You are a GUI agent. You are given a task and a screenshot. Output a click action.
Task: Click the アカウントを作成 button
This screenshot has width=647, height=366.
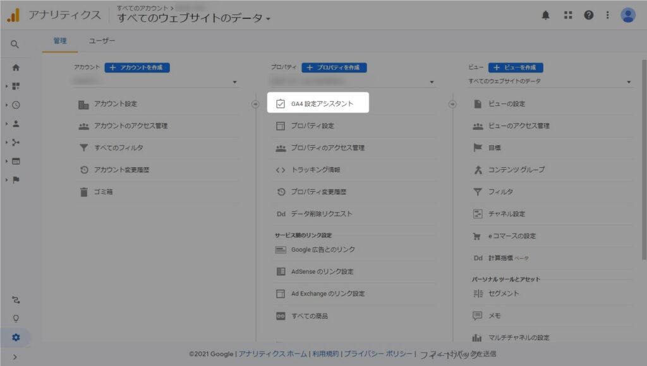pos(137,68)
